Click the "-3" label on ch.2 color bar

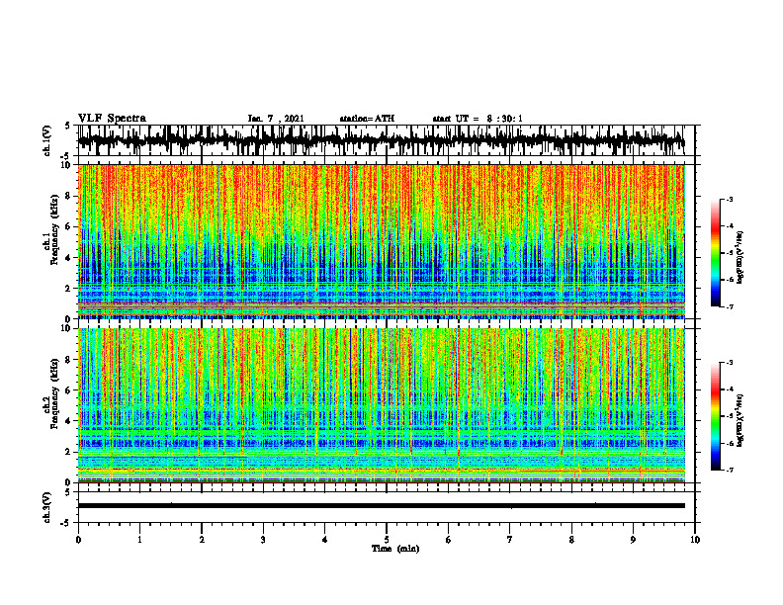tap(729, 363)
